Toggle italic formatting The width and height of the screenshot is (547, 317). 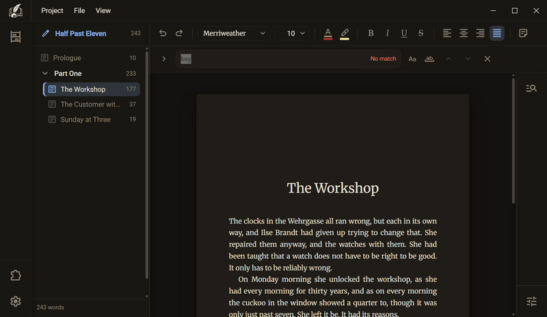click(x=387, y=33)
